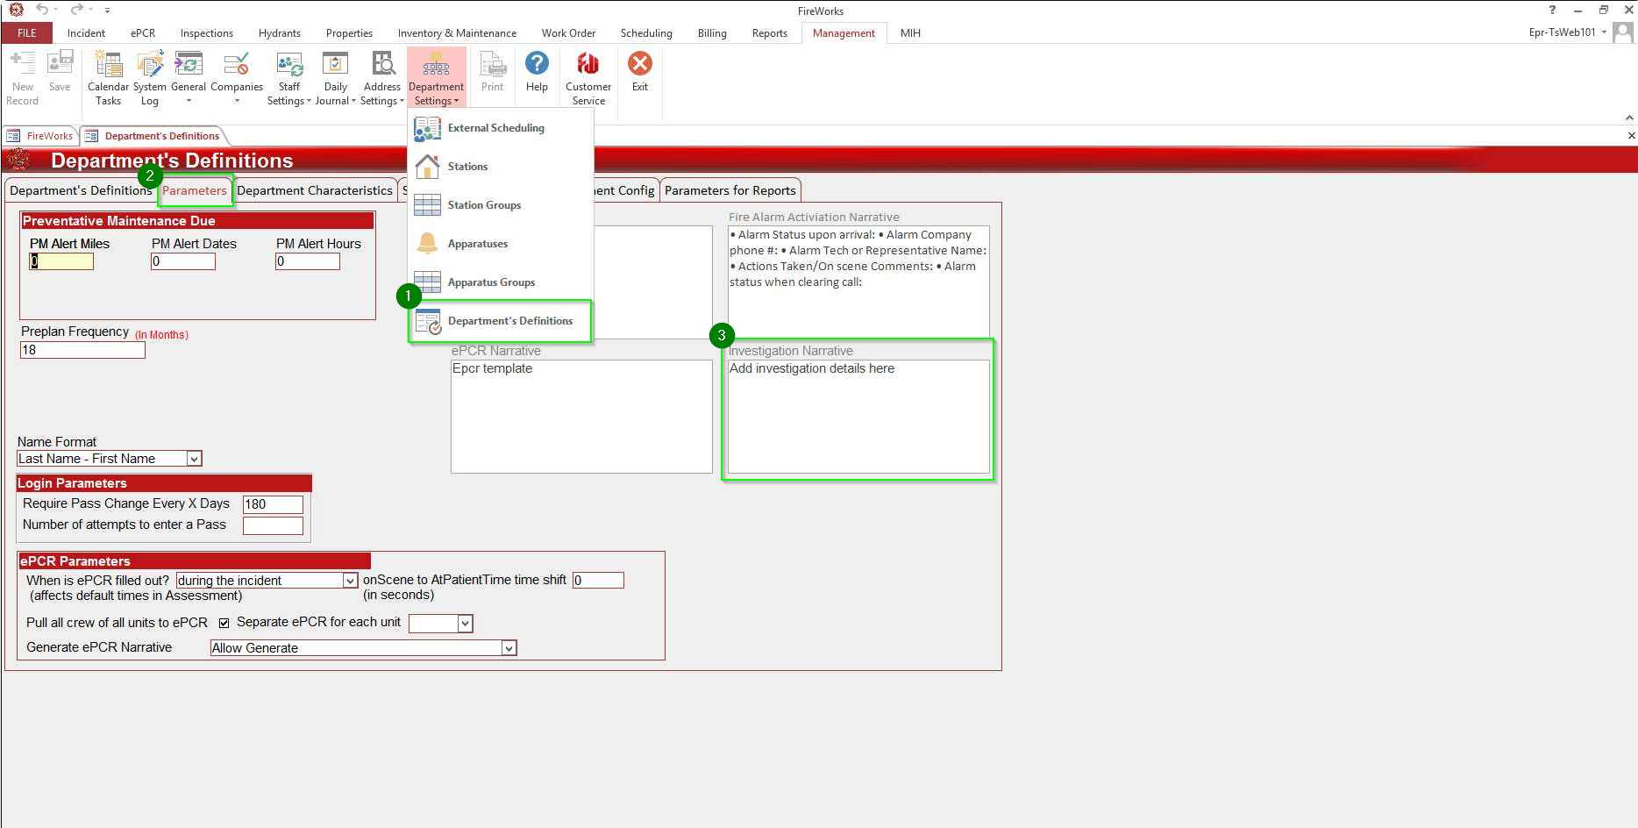1638x828 pixels.
Task: Choose Station Groups in the menu
Action: point(484,205)
